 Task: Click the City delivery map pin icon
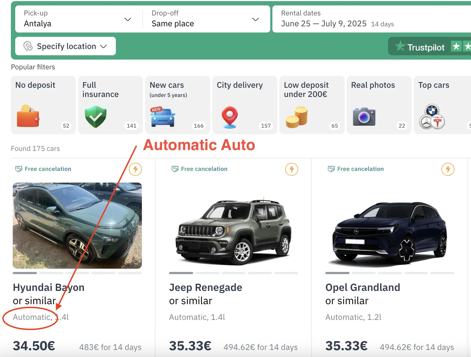tap(230, 117)
